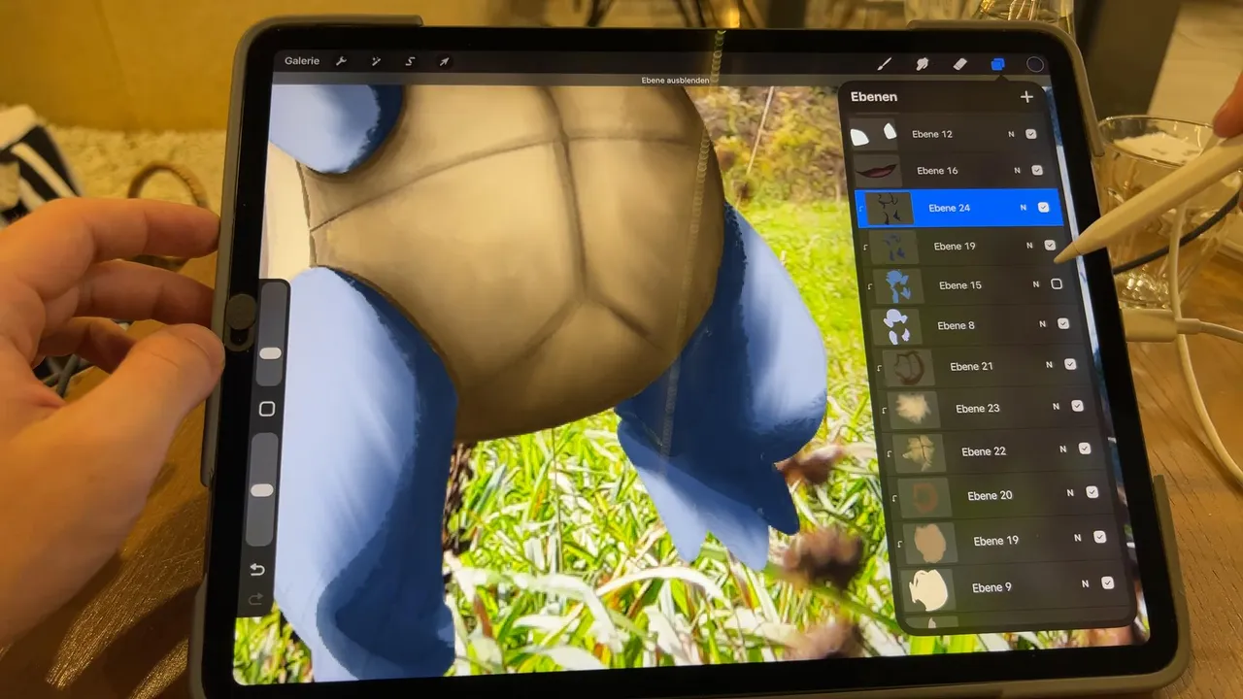Hide layer Ebene 12 via its checkbox
This screenshot has width=1243, height=699.
[x=1031, y=134]
